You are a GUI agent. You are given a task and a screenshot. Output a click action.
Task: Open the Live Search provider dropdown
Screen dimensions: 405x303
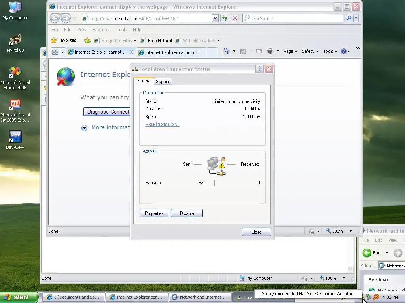(x=356, y=18)
